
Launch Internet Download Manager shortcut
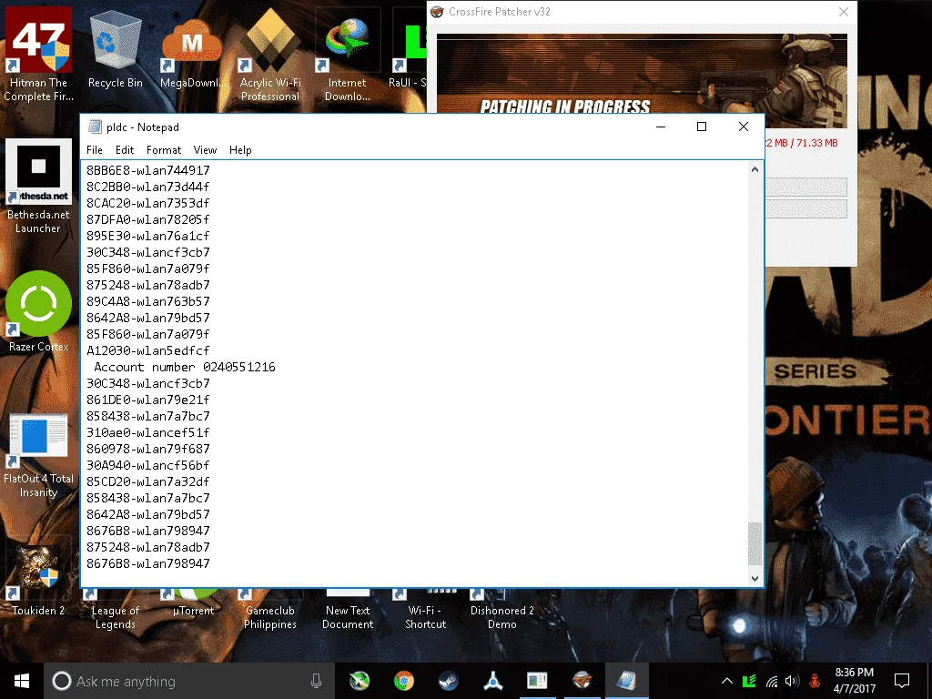click(x=348, y=55)
